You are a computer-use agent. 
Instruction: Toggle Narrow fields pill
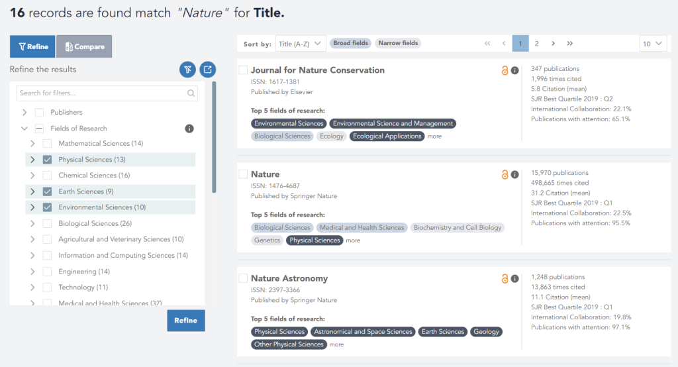click(x=398, y=43)
